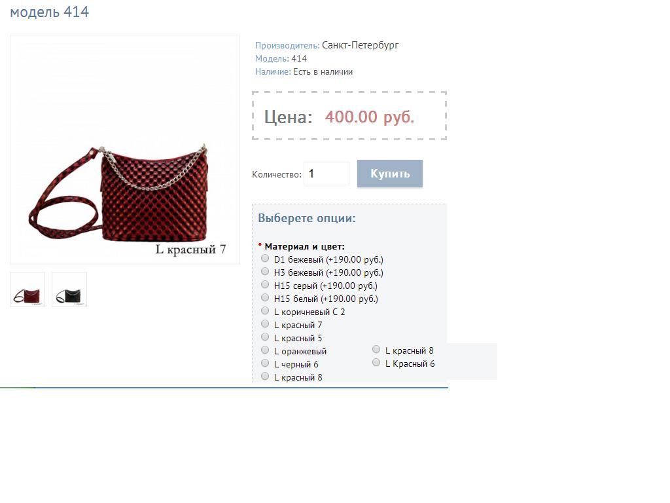This screenshot has width=670, height=503.
Task: Choose L красный 8 in right column
Action: tap(376, 350)
